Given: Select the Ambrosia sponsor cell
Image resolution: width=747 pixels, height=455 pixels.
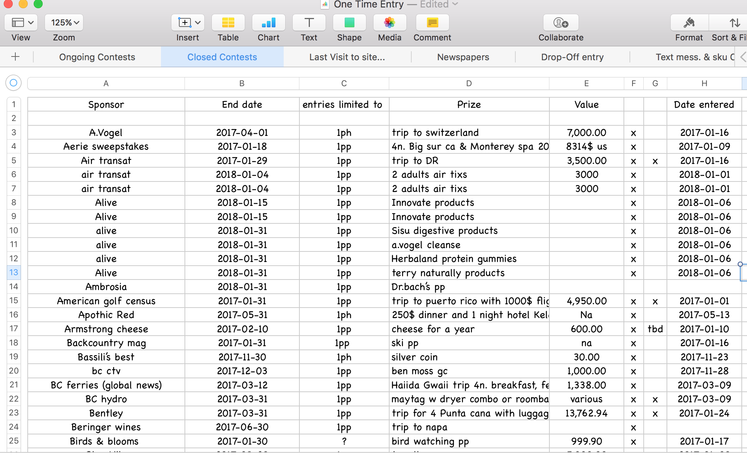Looking at the screenshot, I should click(x=106, y=287).
